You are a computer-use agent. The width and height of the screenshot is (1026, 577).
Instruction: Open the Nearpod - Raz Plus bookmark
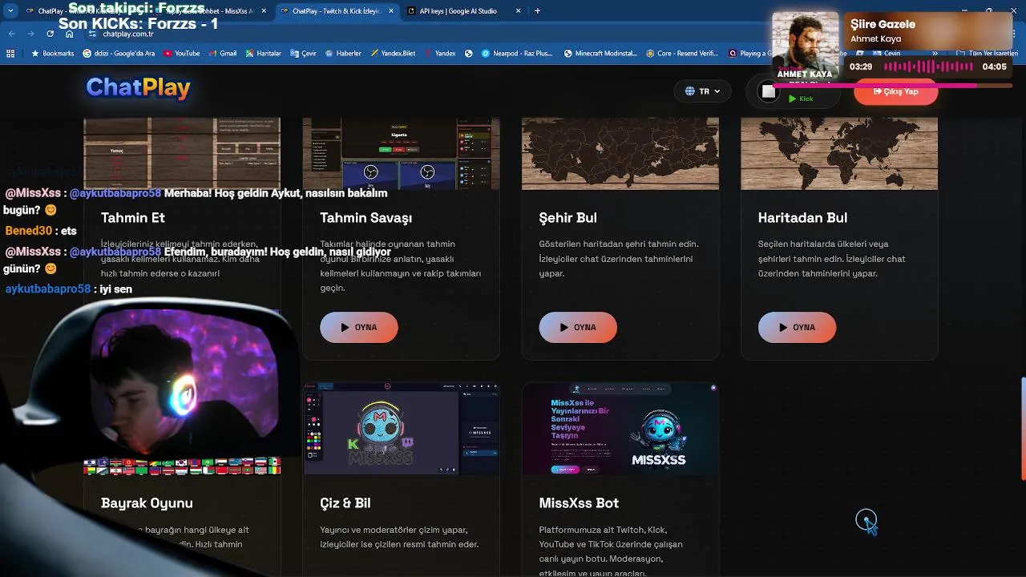click(x=517, y=54)
